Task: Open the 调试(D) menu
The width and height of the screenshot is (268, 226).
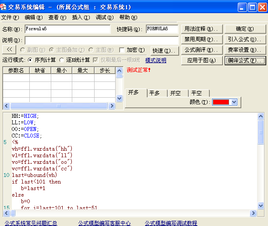Action: click(x=104, y=18)
